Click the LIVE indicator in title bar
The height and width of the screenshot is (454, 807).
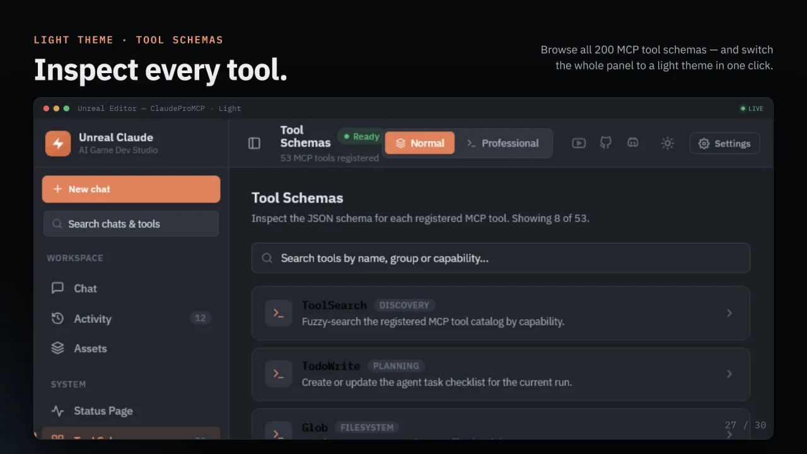[x=752, y=108]
